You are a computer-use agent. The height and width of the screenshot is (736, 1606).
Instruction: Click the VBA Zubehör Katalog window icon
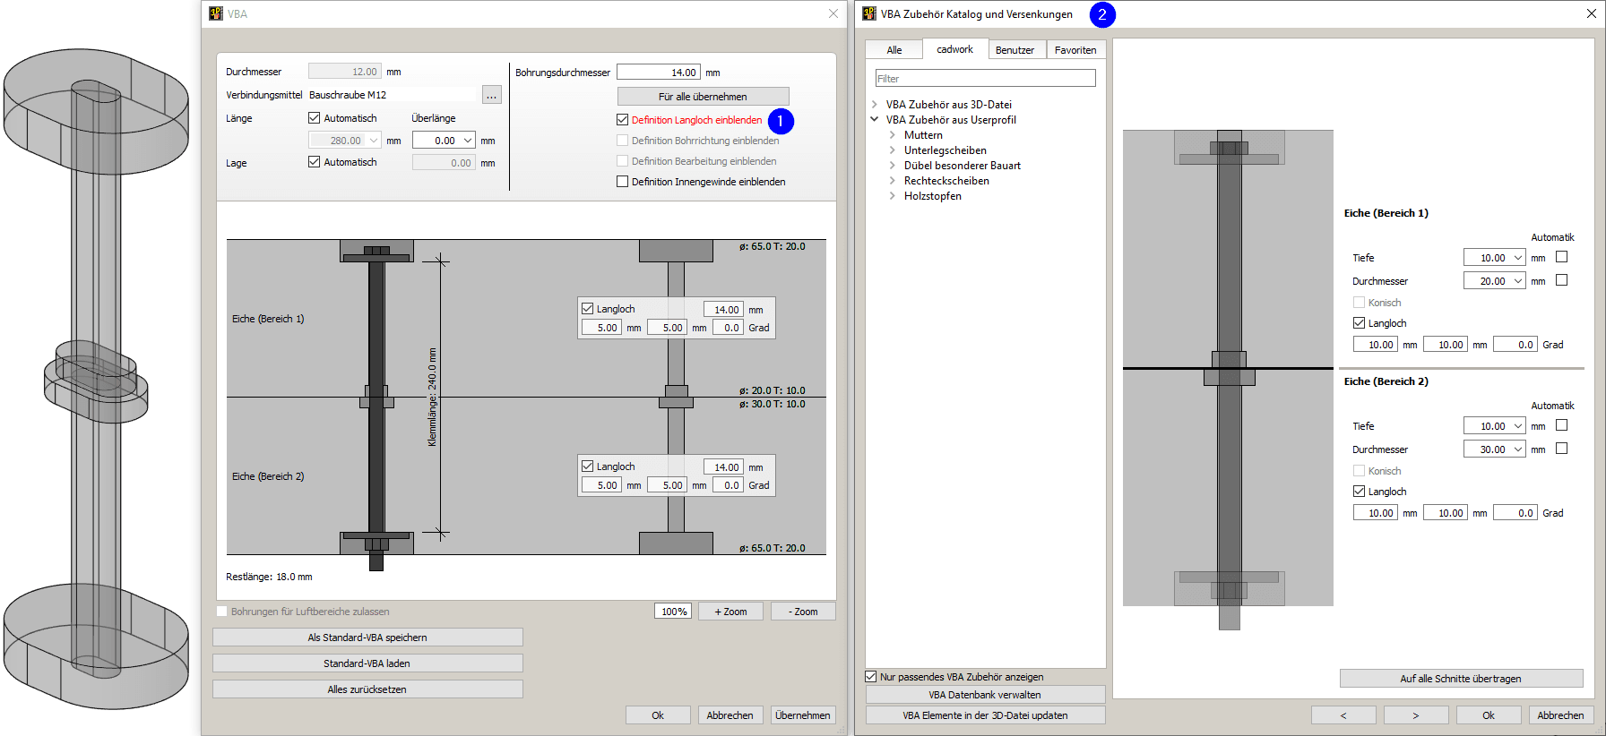pos(869,13)
